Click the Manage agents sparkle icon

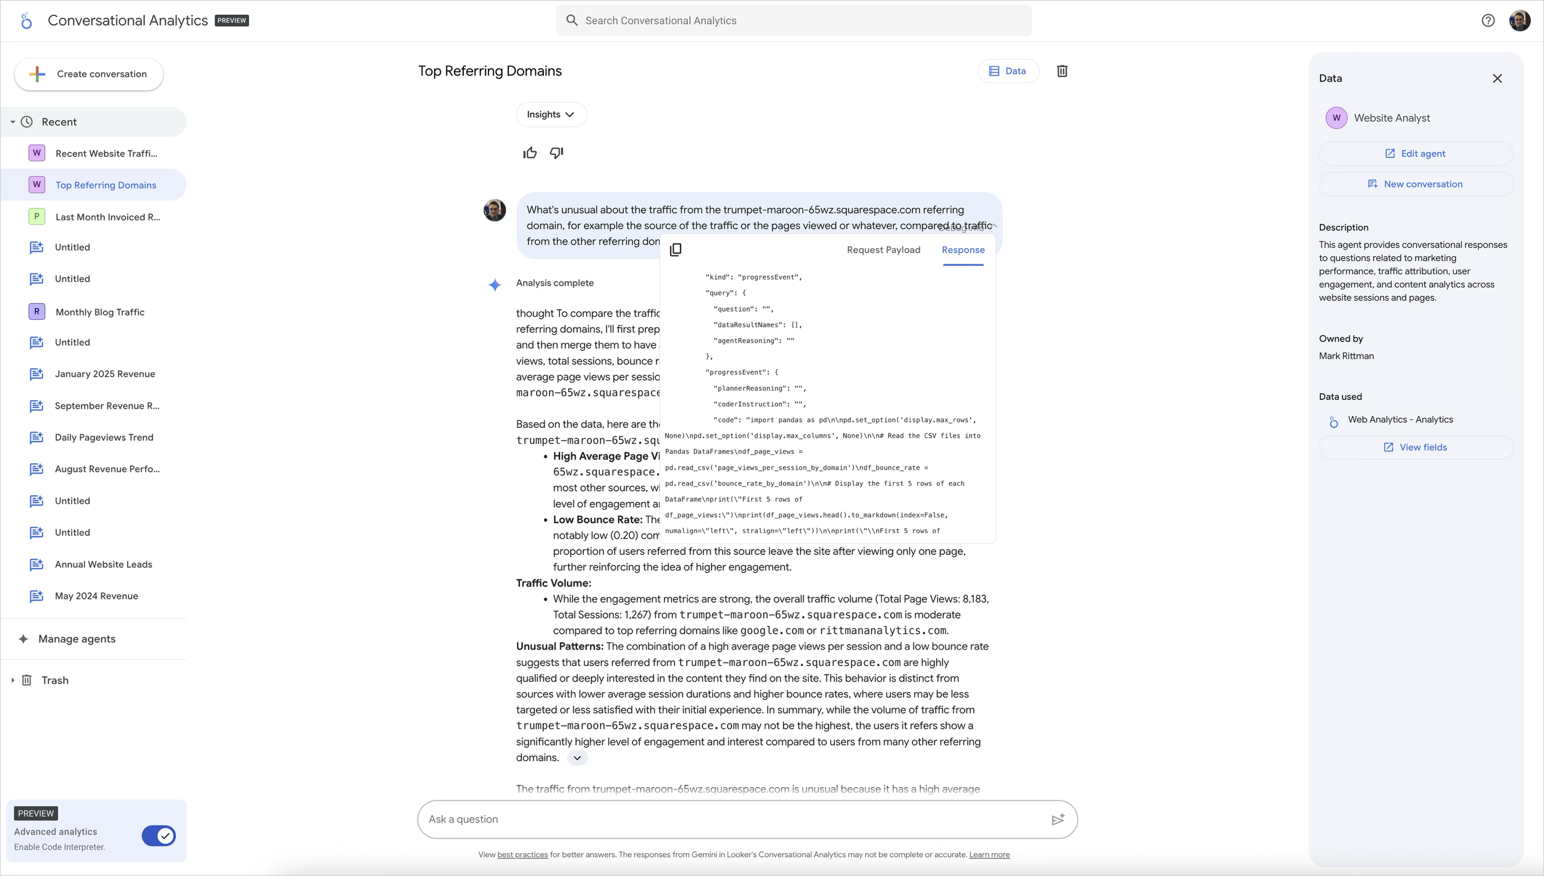pos(23,639)
